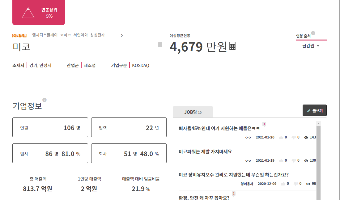Open post 퇴사율45%인데 여기 지원하는 애들은
340x200 pixels.
click(219, 128)
